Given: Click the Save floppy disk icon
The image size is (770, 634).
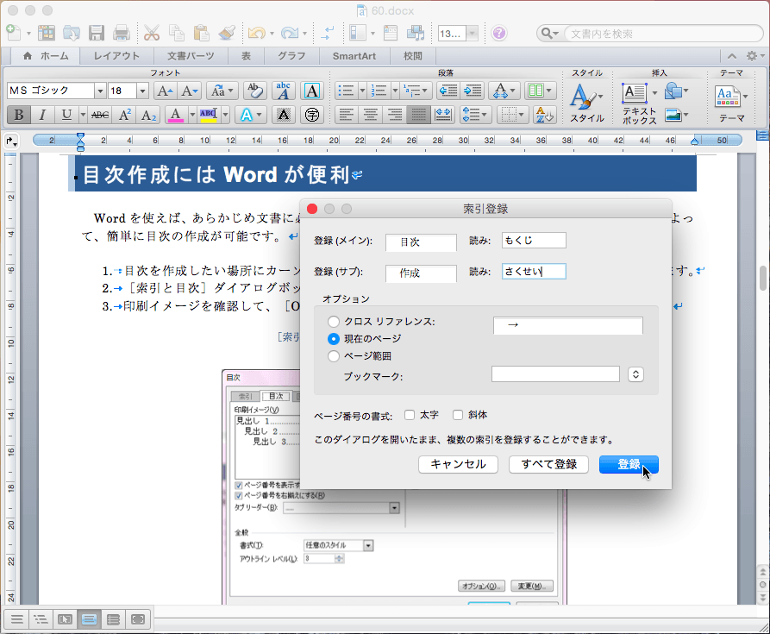Looking at the screenshot, I should click(97, 33).
